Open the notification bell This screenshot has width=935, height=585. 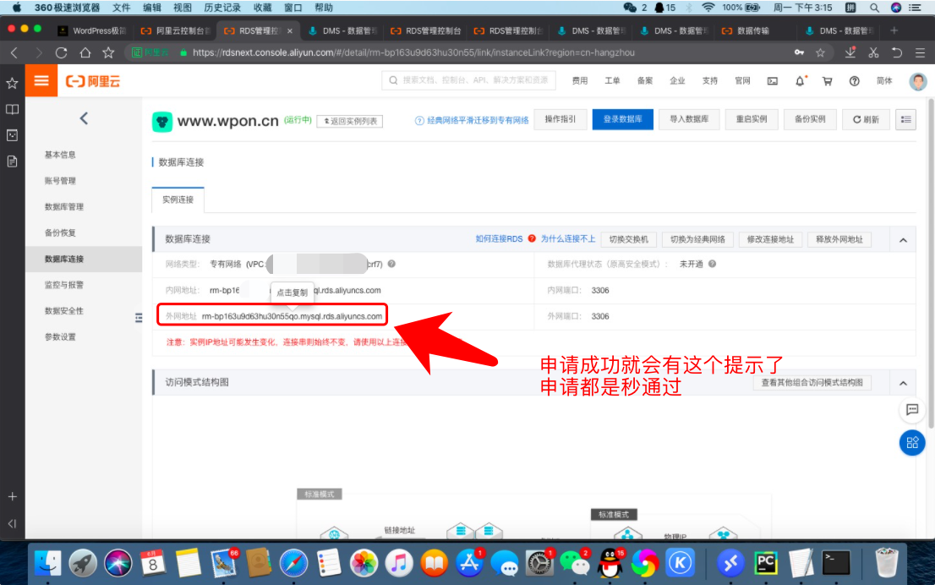coord(800,80)
